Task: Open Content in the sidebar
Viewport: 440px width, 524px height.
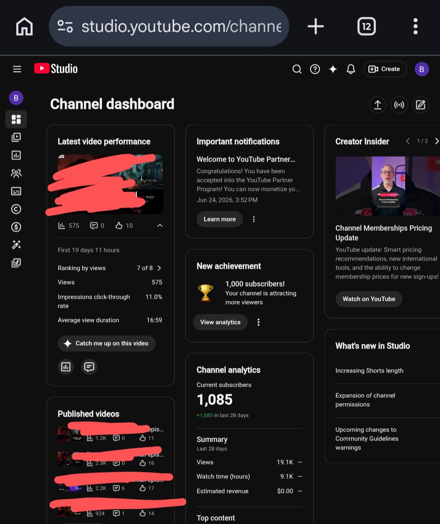Action: [16, 137]
